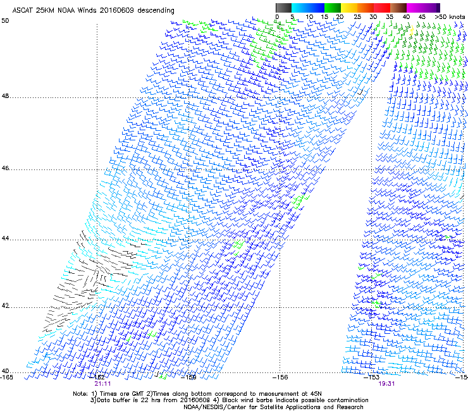The width and height of the screenshot is (468, 411).
Task: Click the latitude label '42'
Action: [x=5, y=306]
